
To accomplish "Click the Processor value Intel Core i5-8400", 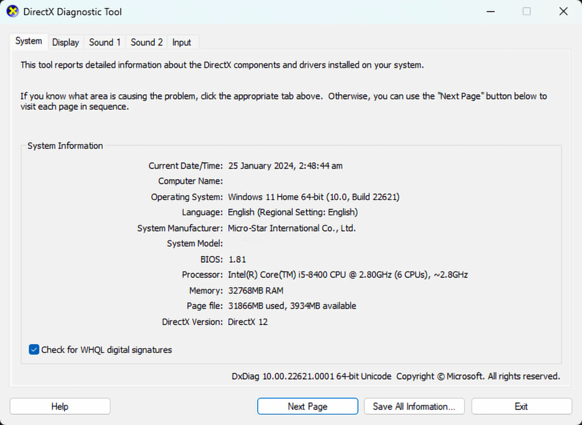I will 348,275.
